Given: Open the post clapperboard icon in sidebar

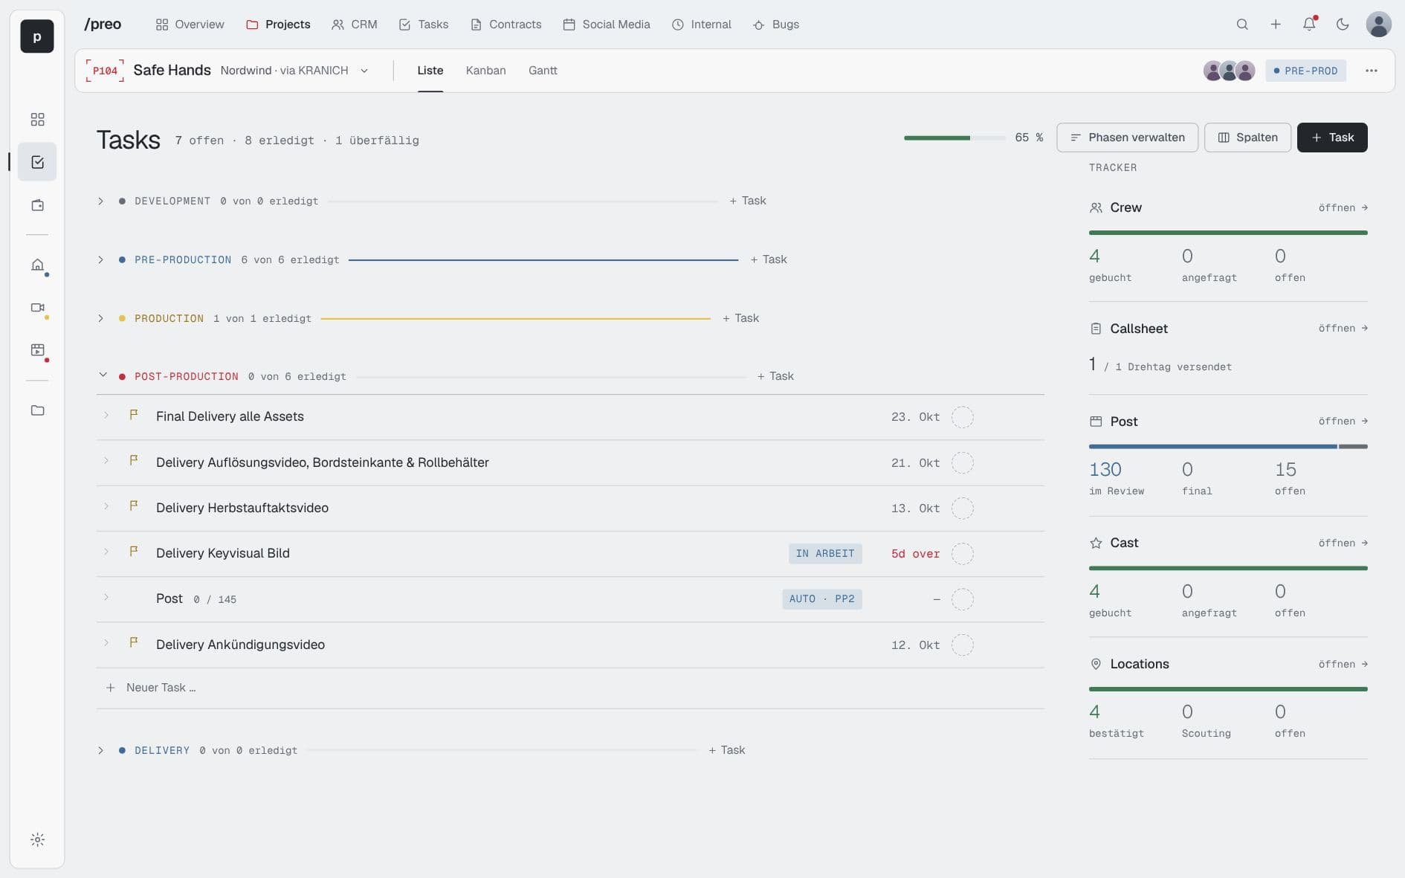Looking at the screenshot, I should (37, 350).
